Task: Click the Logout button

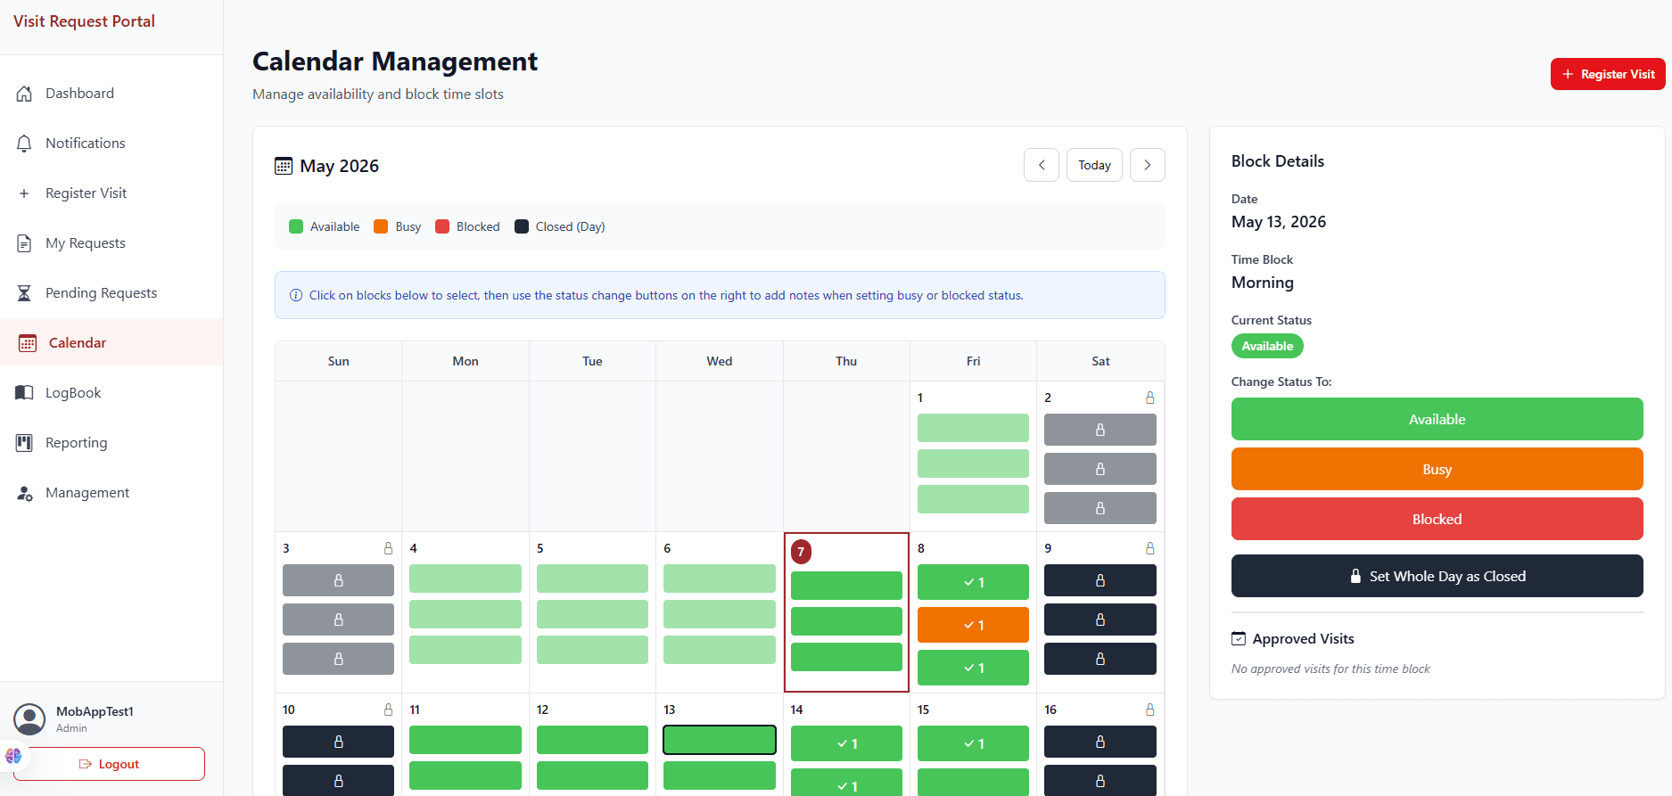Action: pos(109,764)
